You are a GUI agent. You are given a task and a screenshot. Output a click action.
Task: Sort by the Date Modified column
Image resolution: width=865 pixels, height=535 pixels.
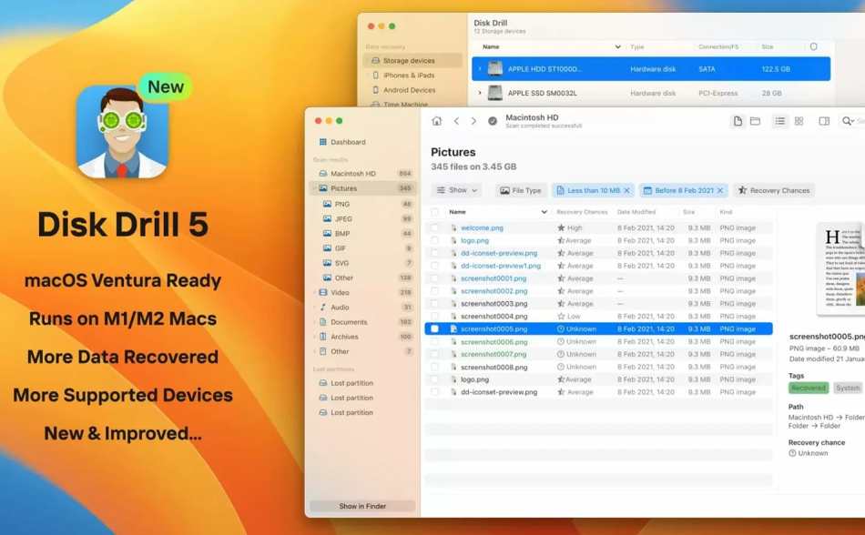[636, 212]
